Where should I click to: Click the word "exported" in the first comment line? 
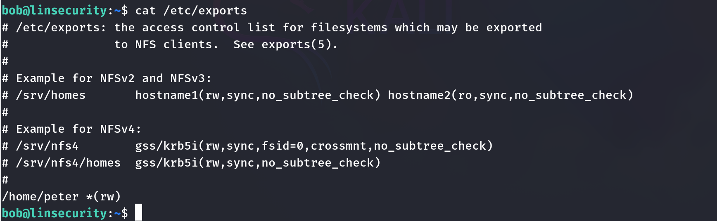[x=514, y=28]
